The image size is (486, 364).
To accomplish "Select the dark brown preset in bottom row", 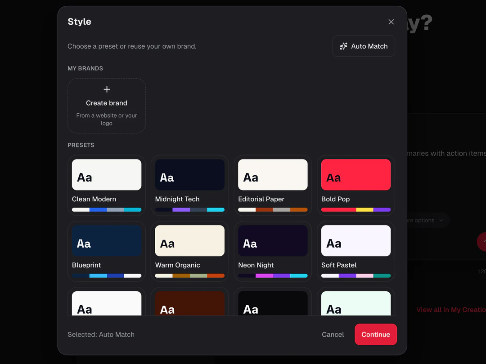I will 190,303.
